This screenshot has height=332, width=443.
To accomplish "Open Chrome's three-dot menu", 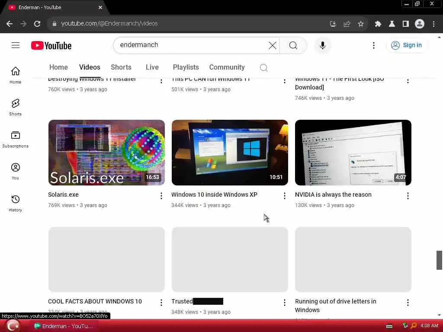I will pos(433,24).
